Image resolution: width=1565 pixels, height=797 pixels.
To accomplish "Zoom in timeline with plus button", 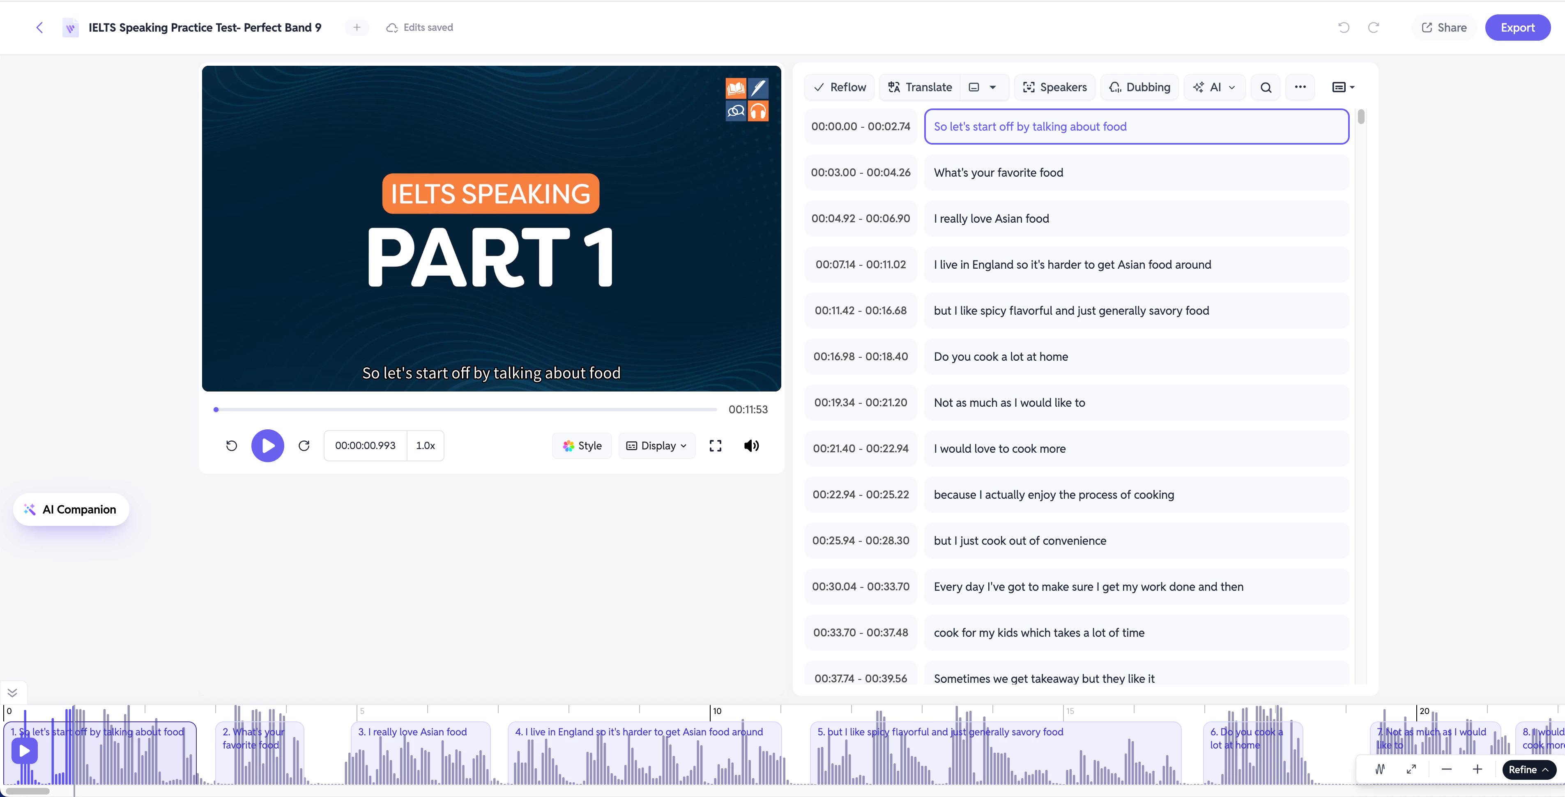I will click(x=1478, y=769).
